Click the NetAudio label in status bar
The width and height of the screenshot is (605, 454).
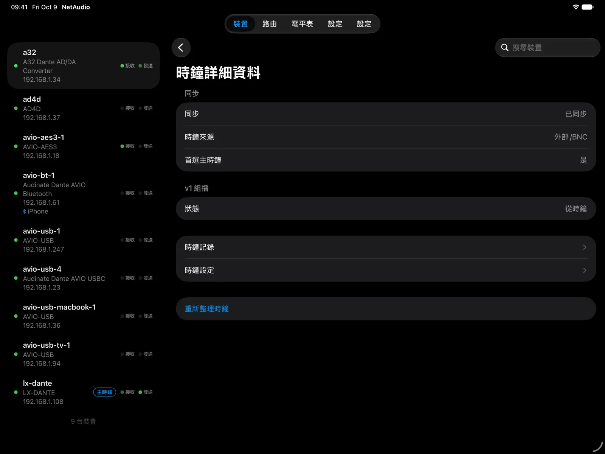pos(76,7)
